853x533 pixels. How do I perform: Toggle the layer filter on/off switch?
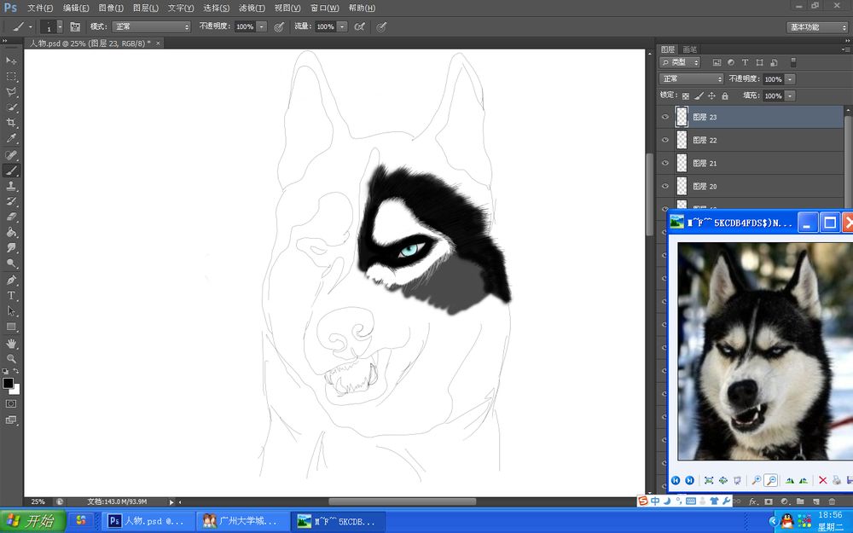point(793,62)
